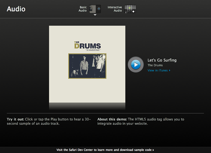The height and width of the screenshot is (153, 211).
Task: Click the Let's Go Surfing song title
Action: (162, 60)
